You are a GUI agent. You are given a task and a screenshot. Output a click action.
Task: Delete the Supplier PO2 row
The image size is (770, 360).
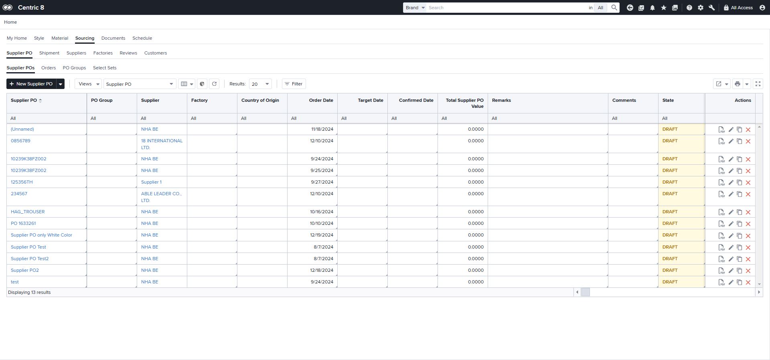748,271
